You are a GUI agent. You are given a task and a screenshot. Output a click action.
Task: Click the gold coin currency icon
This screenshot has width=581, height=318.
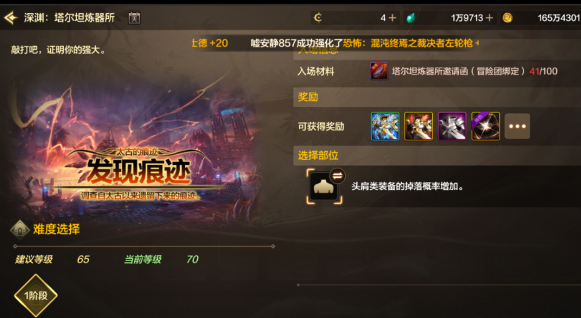click(507, 18)
